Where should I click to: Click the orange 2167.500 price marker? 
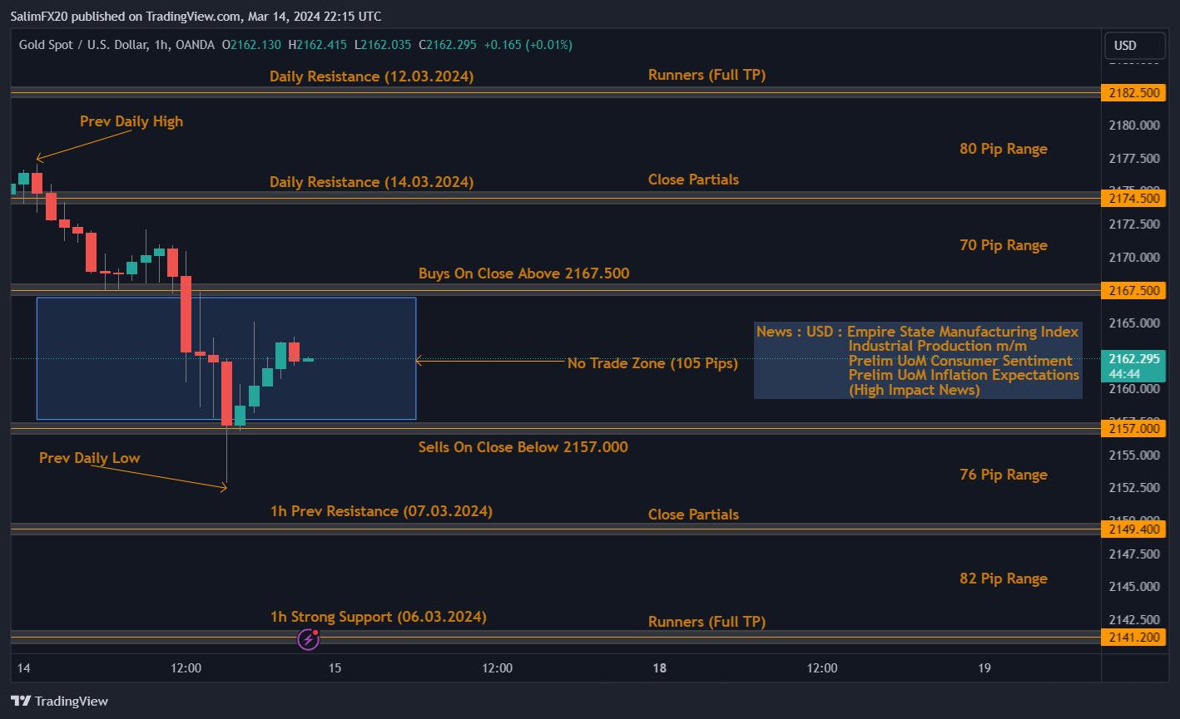1133,290
